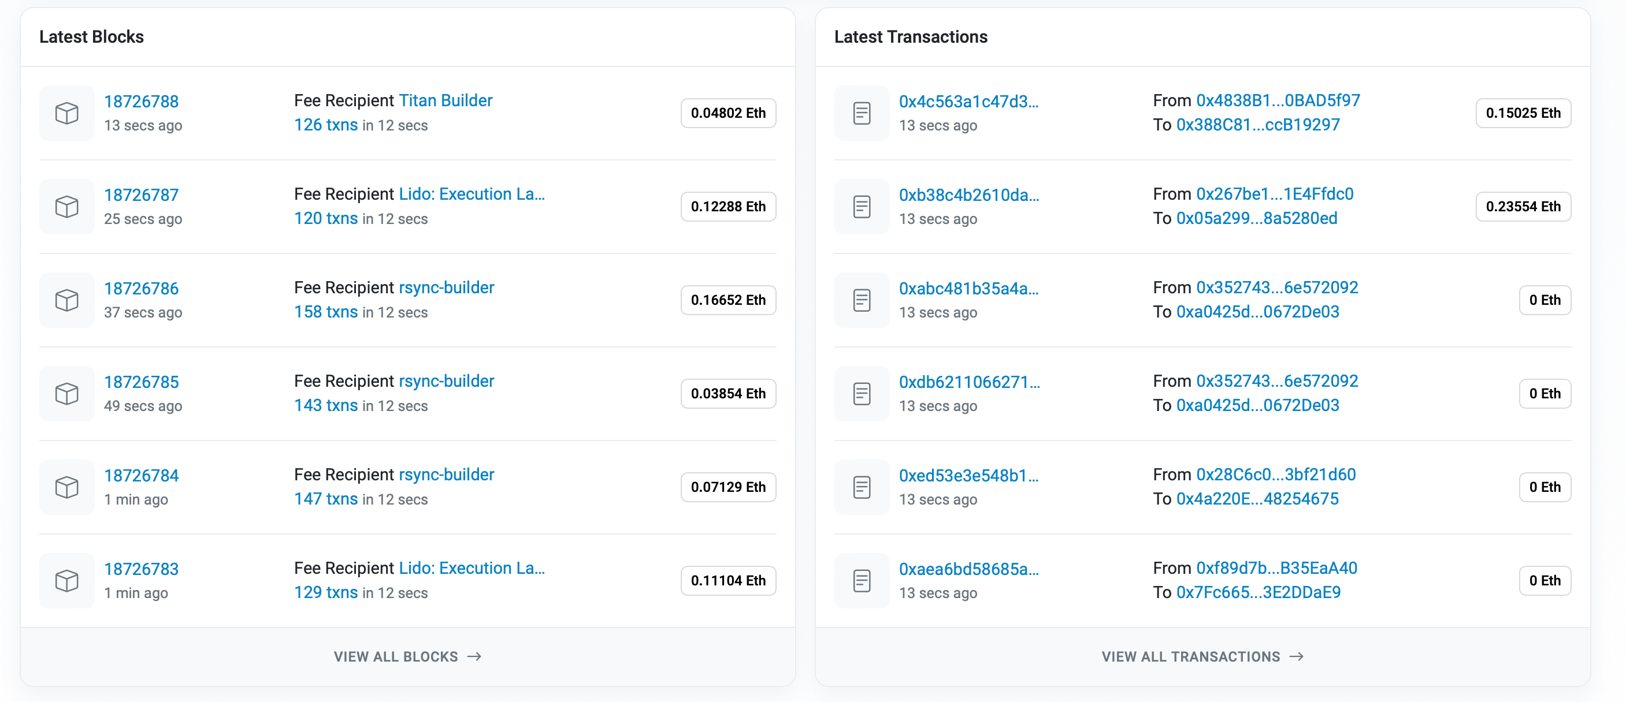Open transaction 0xabc481b35a4a...
Screen dimensions: 1626x702
[x=969, y=288]
